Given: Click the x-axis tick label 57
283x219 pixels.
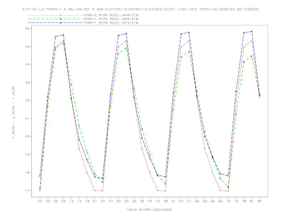Looking at the screenshot, I should pyautogui.click(x=189, y=201).
